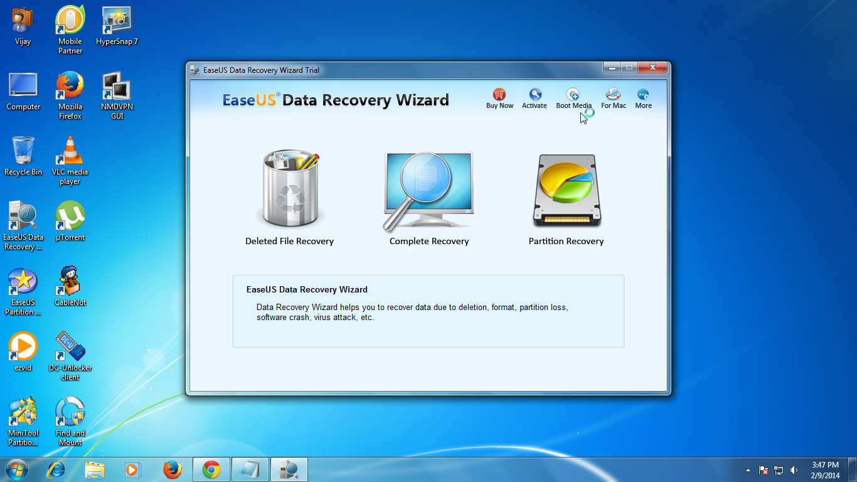The width and height of the screenshot is (857, 482).
Task: Open the network status tray icon
Action: coord(779,470)
